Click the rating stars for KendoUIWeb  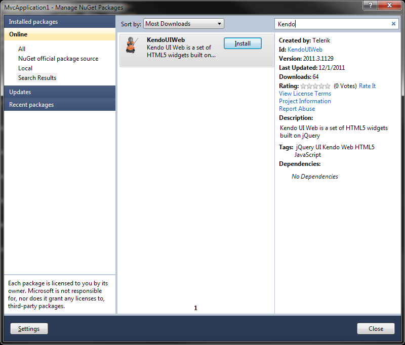(315, 86)
